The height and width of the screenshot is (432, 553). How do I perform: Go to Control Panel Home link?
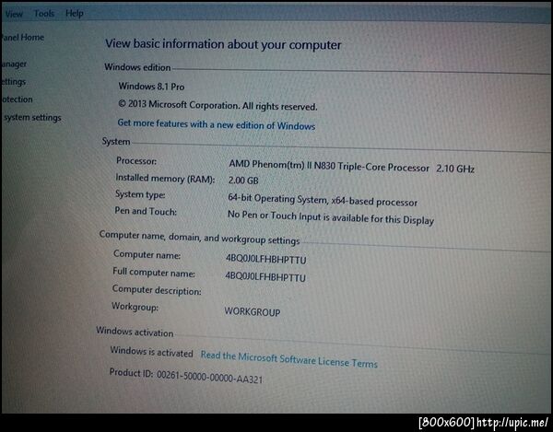click(22, 37)
